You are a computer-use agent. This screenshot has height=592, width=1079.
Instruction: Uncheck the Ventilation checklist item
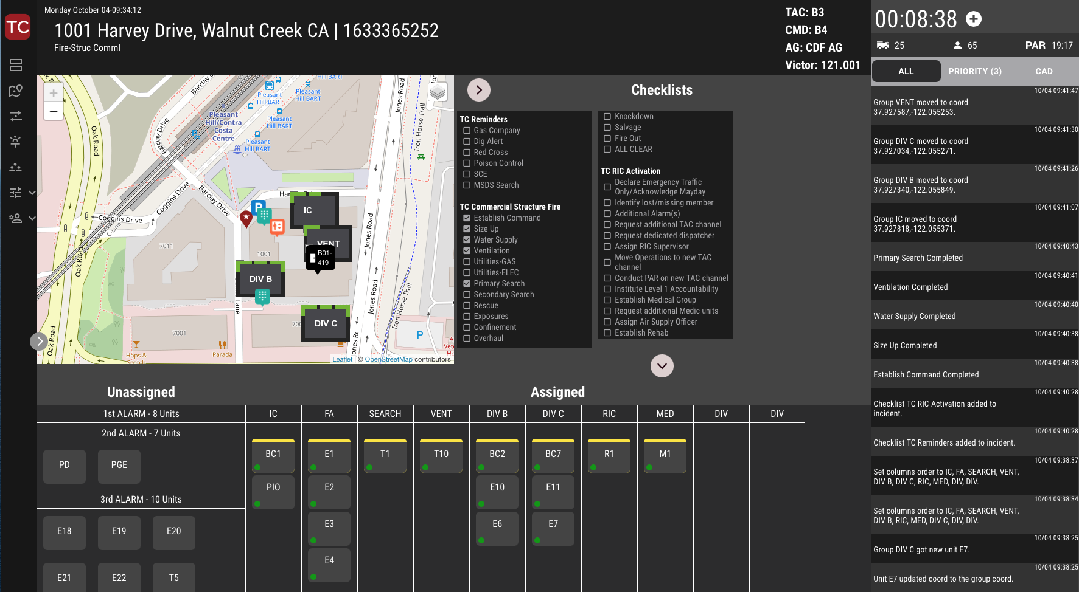click(x=466, y=250)
